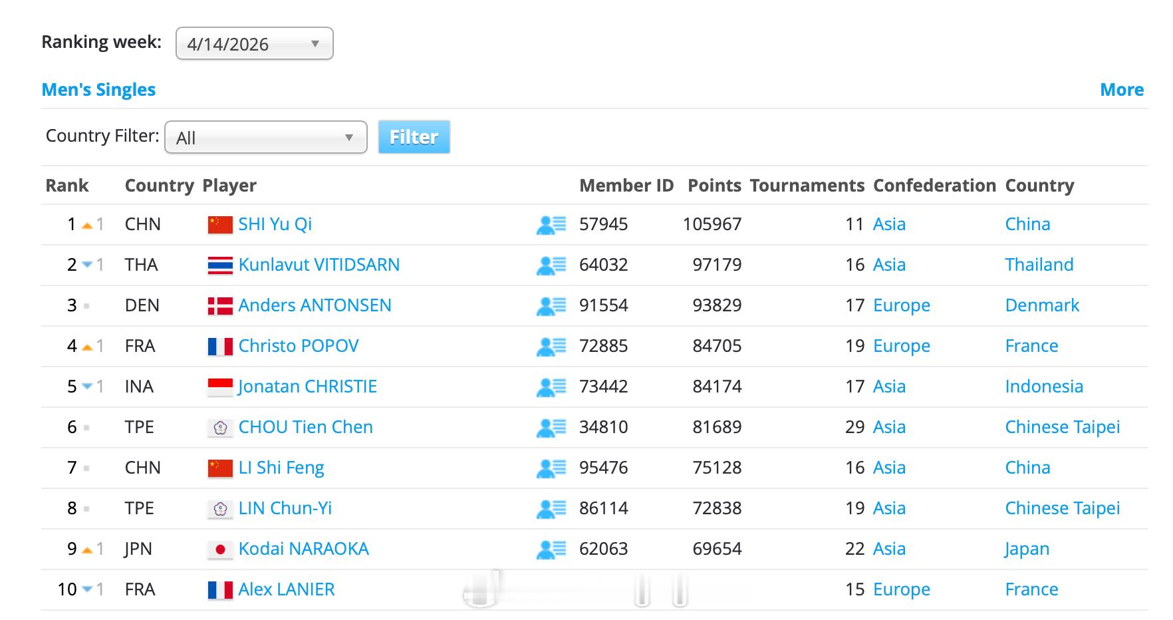Follow the Asia link in Kodai NARAOKA's row

click(889, 549)
